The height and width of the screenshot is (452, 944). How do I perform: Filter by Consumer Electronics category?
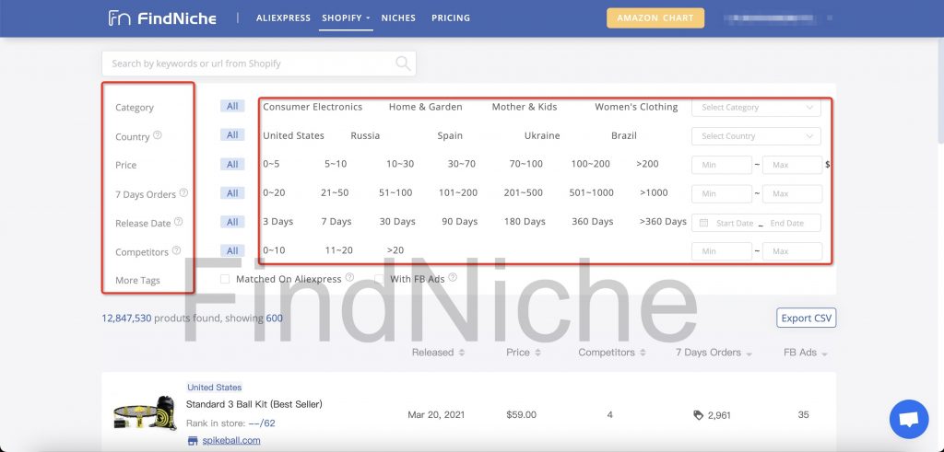pyautogui.click(x=313, y=107)
